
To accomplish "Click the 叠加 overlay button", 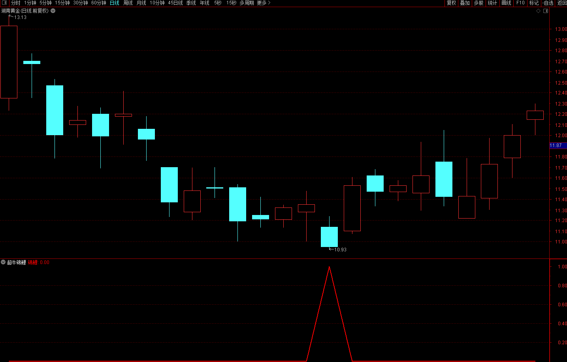I will (465, 3).
